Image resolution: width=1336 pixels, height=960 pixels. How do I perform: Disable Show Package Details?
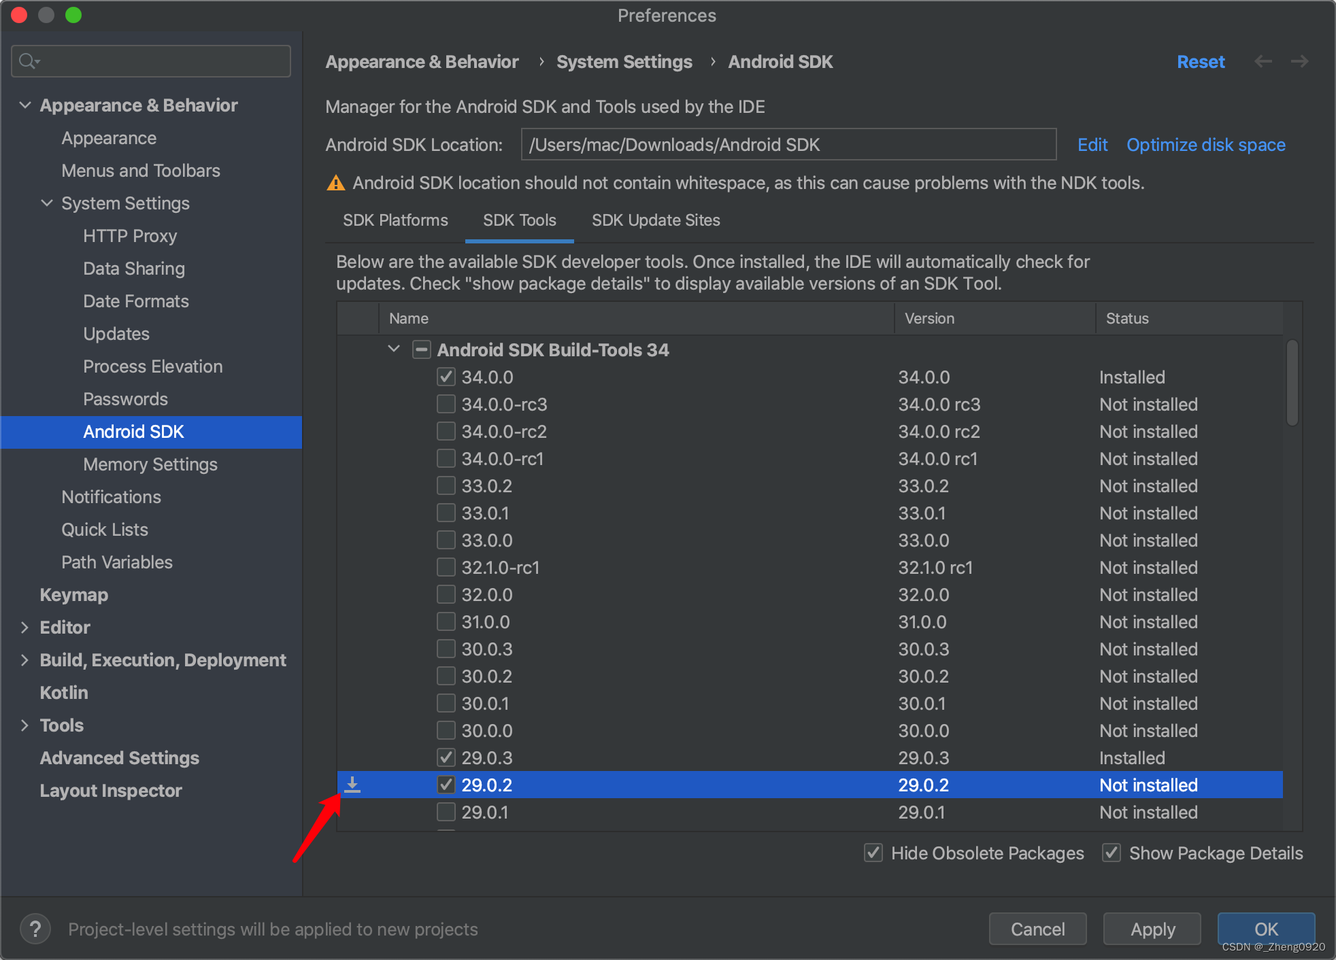click(x=1112, y=853)
